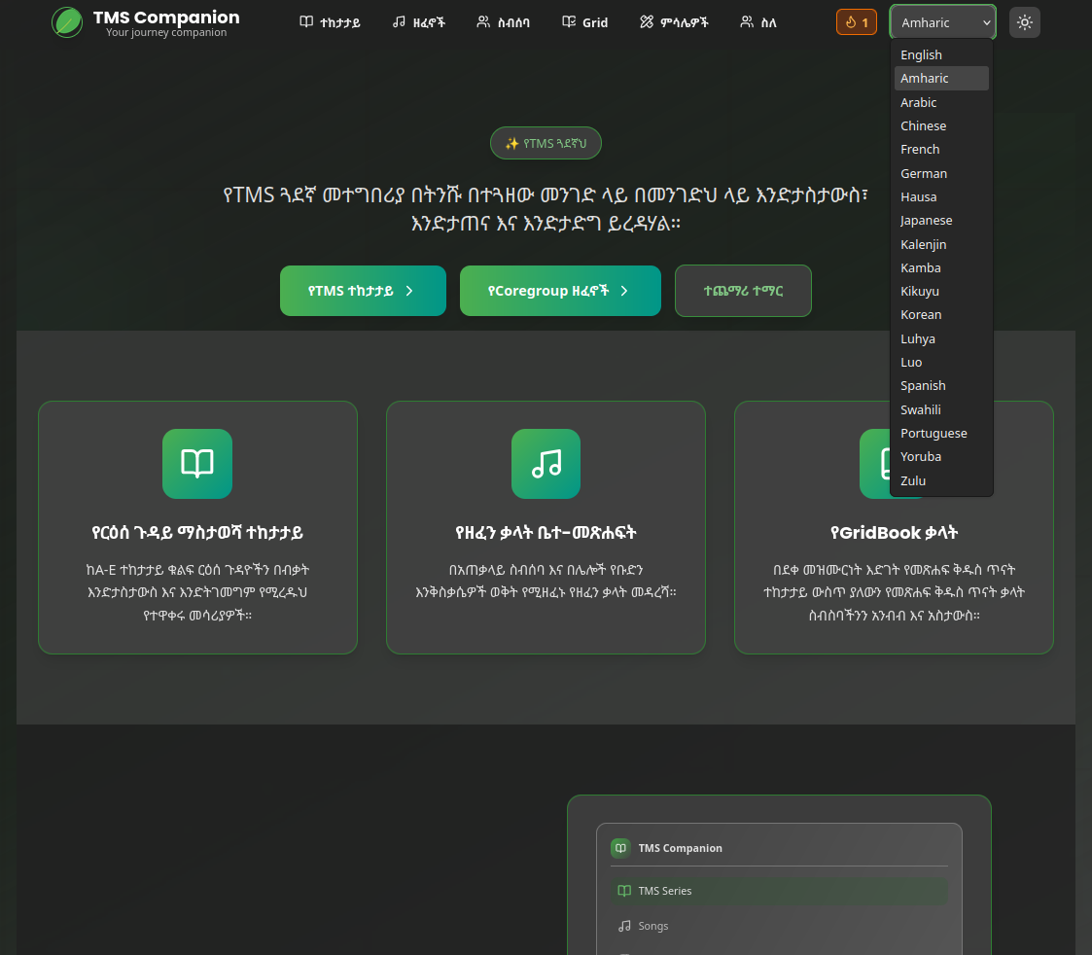Click the book icon beside TMS Series

click(624, 891)
